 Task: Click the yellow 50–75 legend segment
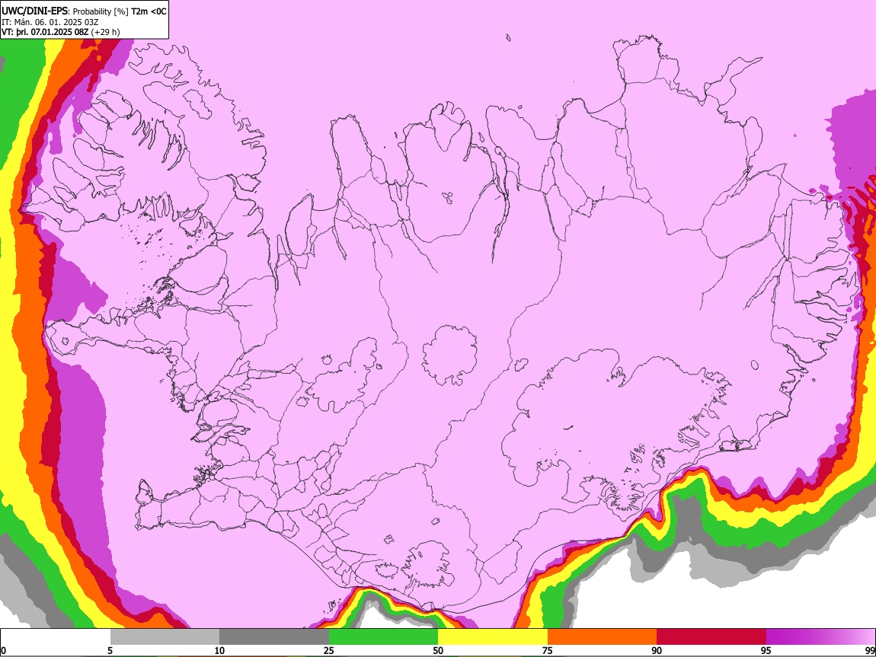coord(493,637)
